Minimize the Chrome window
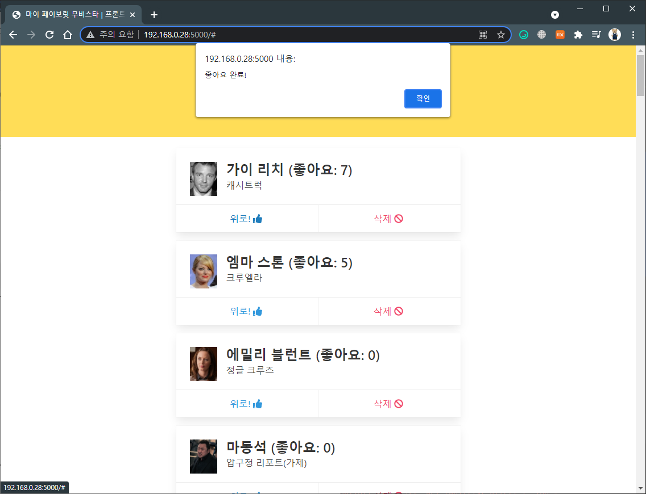646x494 pixels. point(580,9)
